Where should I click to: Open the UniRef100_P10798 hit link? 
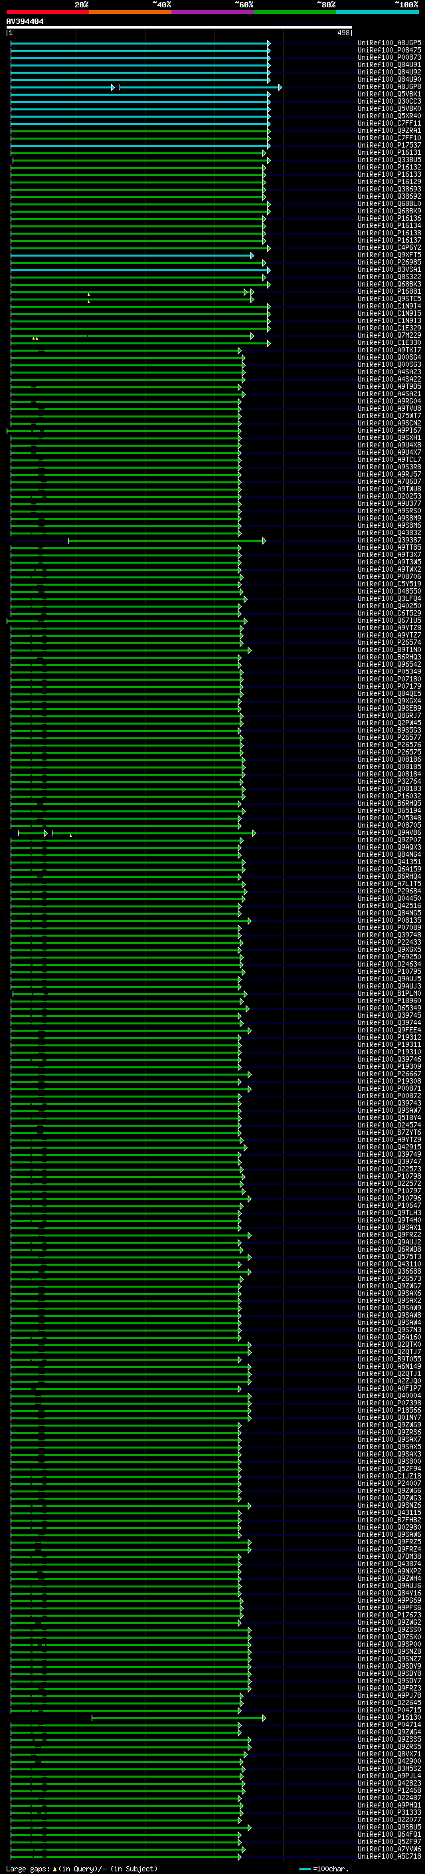coord(389,1175)
